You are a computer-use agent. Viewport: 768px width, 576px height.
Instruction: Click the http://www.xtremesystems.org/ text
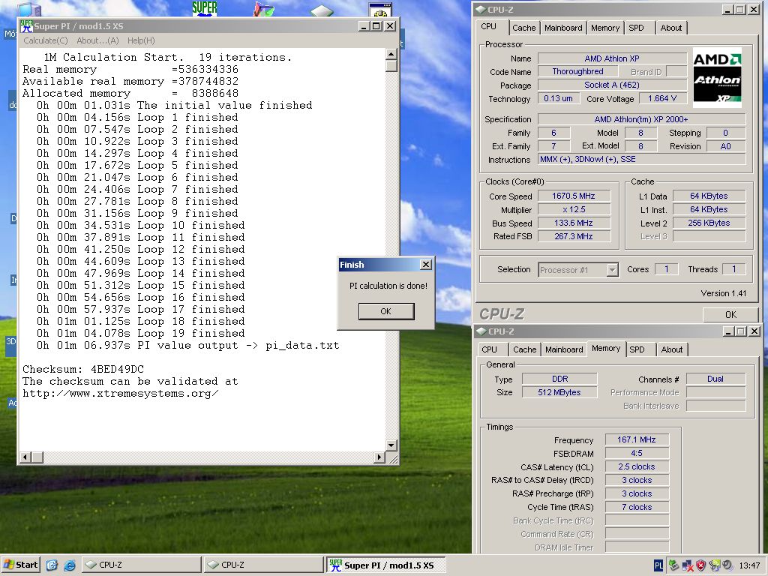click(121, 393)
